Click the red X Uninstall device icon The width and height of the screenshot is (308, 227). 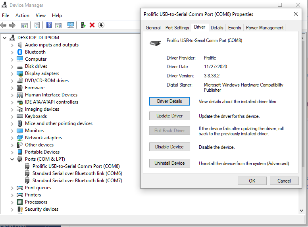[92, 25]
